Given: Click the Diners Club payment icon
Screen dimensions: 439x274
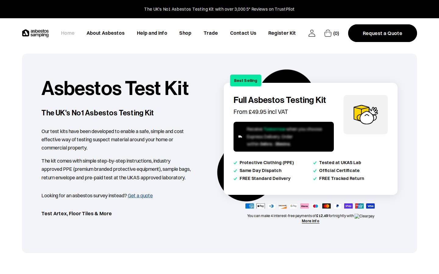Looking at the screenshot, I should click(272, 206).
